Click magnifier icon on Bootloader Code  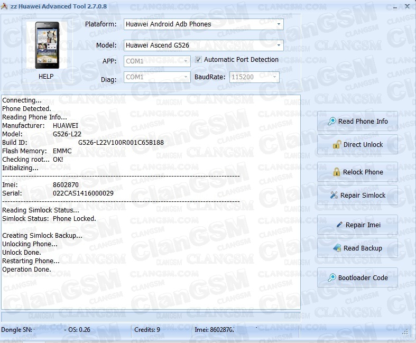coord(331,278)
